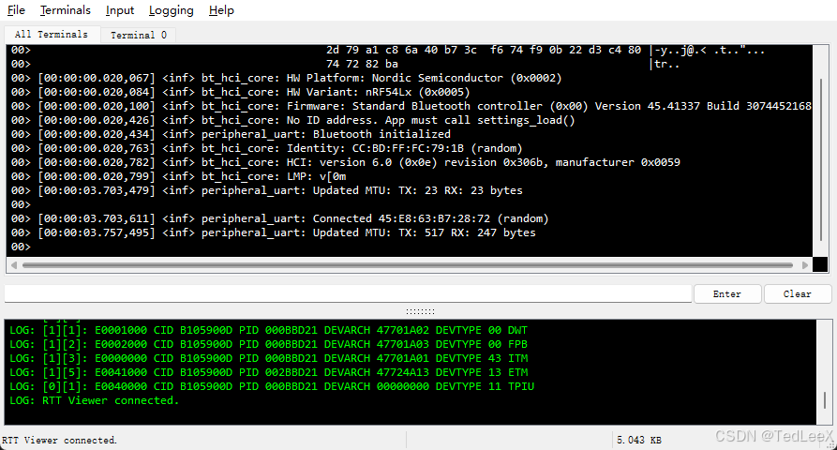This screenshot has height=450, width=837.
Task: Click the ITM log entry E0000000
Action: coord(268,358)
